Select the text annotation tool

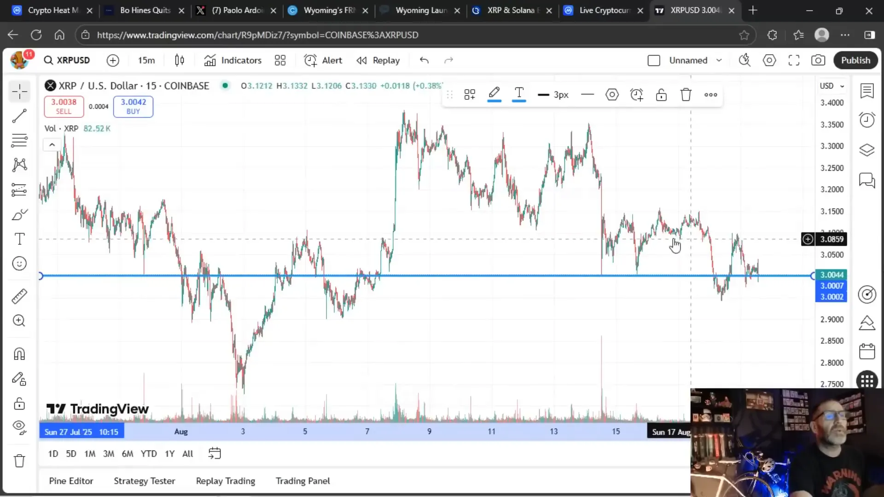(19, 239)
